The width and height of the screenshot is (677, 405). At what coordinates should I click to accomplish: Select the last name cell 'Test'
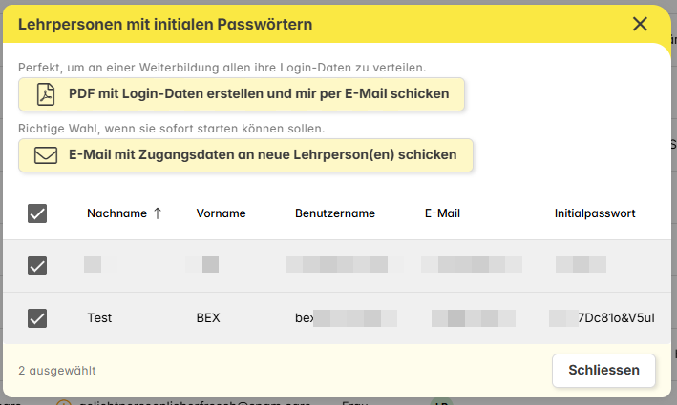point(99,318)
